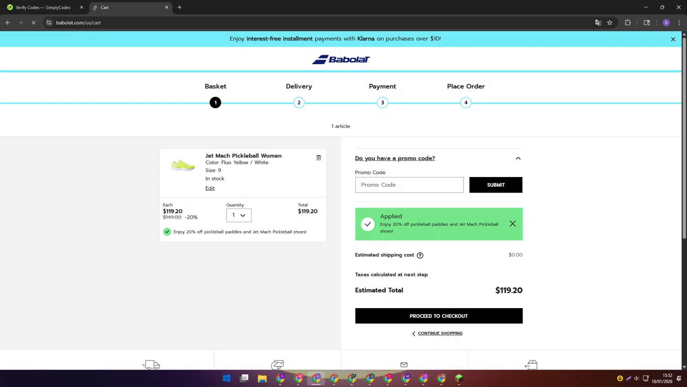Open the Quantity dropdown

pyautogui.click(x=239, y=215)
